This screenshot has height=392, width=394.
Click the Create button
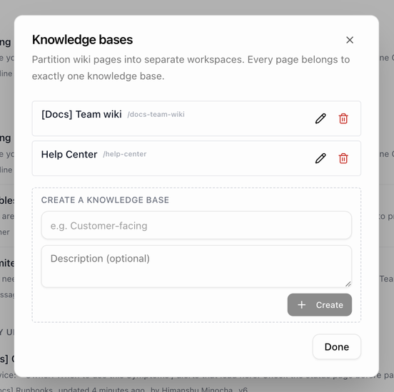tap(319, 304)
